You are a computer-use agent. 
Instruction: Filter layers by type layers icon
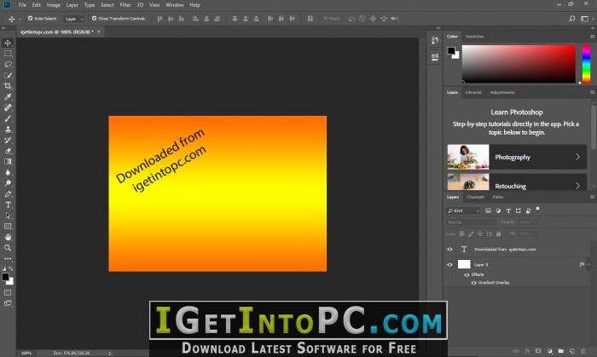508,210
